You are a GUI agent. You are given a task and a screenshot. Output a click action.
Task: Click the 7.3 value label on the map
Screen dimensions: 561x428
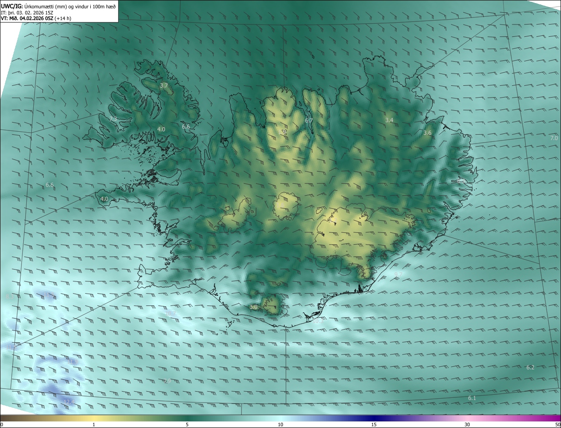coord(113,119)
